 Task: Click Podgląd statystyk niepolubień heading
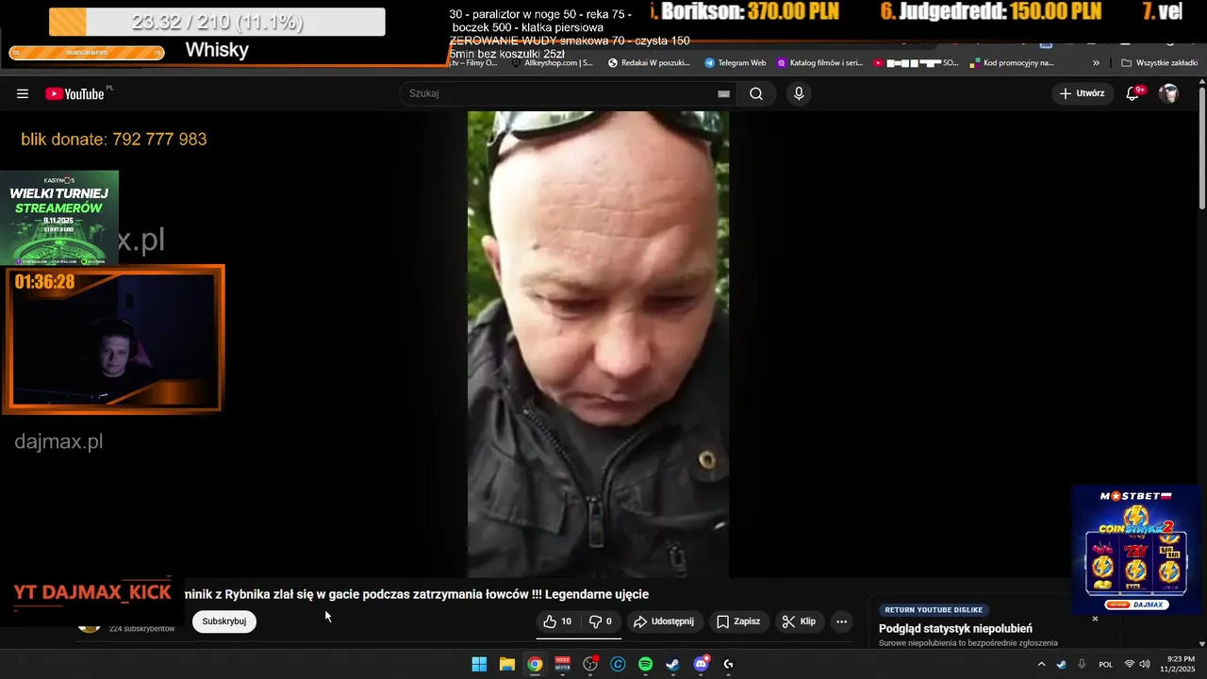click(x=955, y=629)
